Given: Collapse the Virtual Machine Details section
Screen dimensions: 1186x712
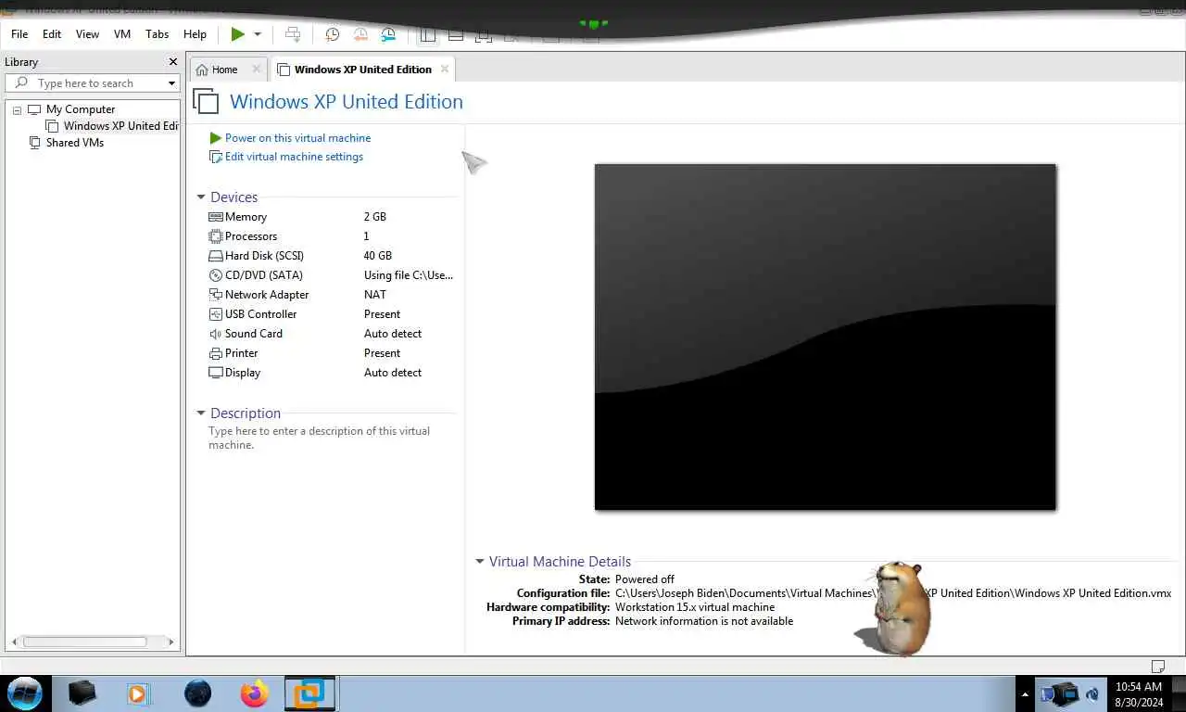Looking at the screenshot, I should (480, 562).
